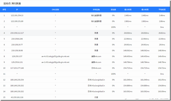Select IP address 117.103.177.146
The height and width of the screenshot is (101, 171).
click(x=17, y=68)
